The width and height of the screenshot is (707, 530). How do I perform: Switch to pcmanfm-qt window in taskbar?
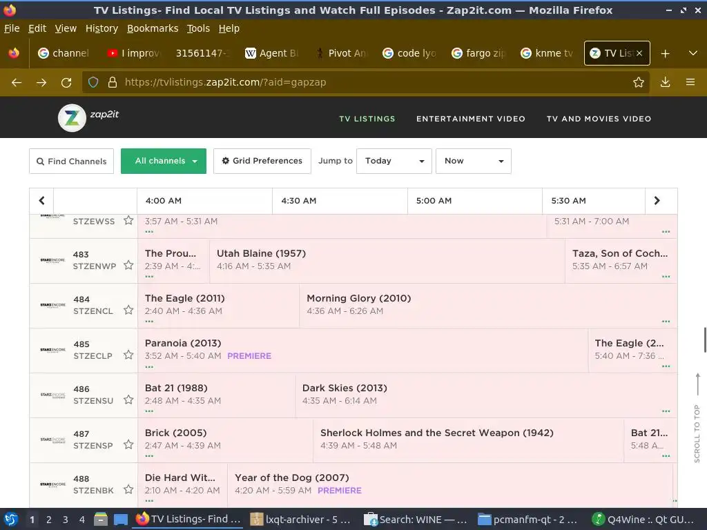(527, 519)
